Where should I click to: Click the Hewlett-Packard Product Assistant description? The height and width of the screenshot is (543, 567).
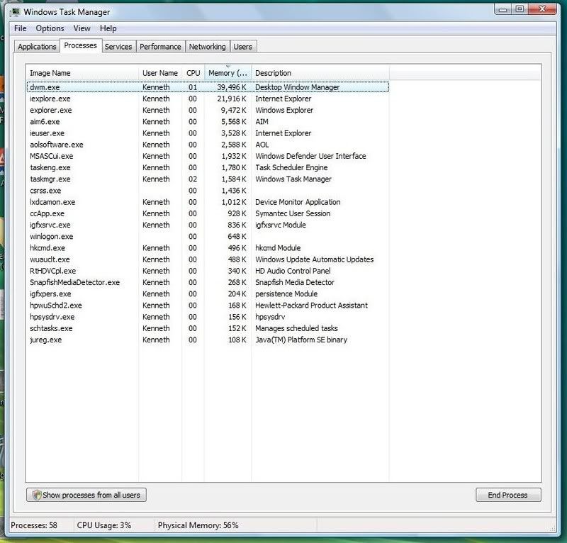[x=311, y=306]
